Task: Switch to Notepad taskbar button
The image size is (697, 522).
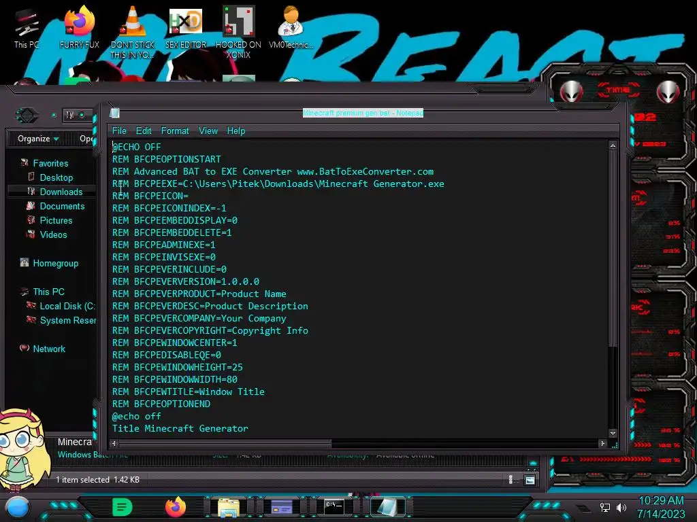Action: pos(387,507)
